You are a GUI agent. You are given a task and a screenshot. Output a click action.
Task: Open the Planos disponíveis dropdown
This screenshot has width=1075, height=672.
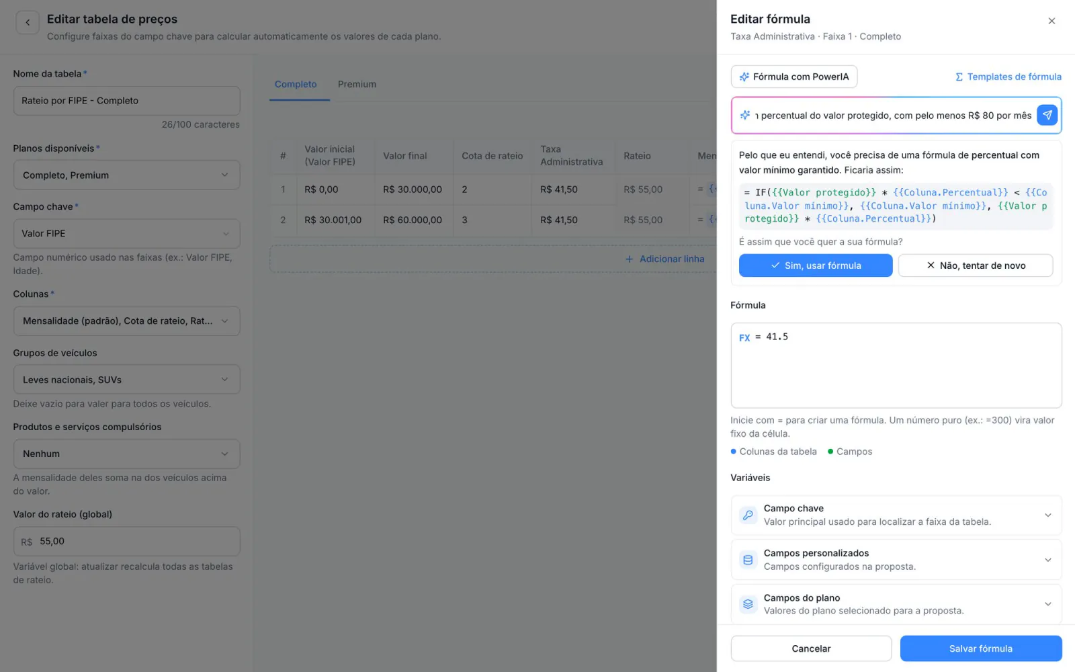tap(126, 175)
